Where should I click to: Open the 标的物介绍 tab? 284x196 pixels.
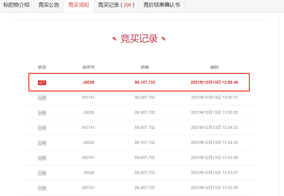point(17,5)
